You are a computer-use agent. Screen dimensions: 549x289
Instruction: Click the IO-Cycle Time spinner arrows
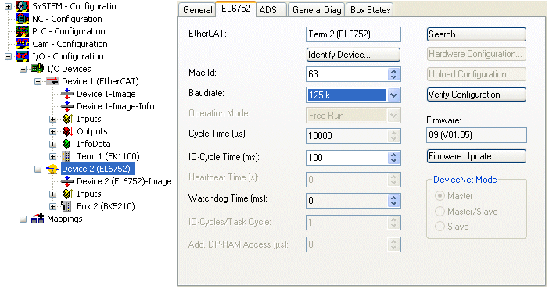[x=394, y=158]
